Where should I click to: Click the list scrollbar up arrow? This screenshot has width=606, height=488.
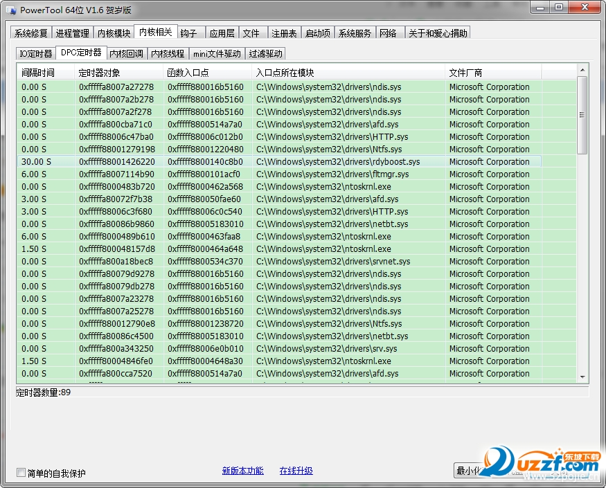[x=582, y=70]
